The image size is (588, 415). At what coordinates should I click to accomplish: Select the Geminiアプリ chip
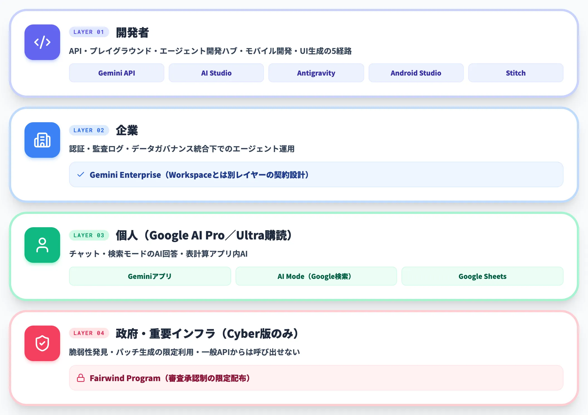click(150, 276)
